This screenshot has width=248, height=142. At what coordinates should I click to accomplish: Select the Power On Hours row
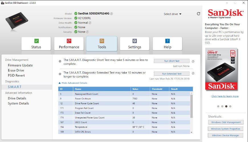124,99
